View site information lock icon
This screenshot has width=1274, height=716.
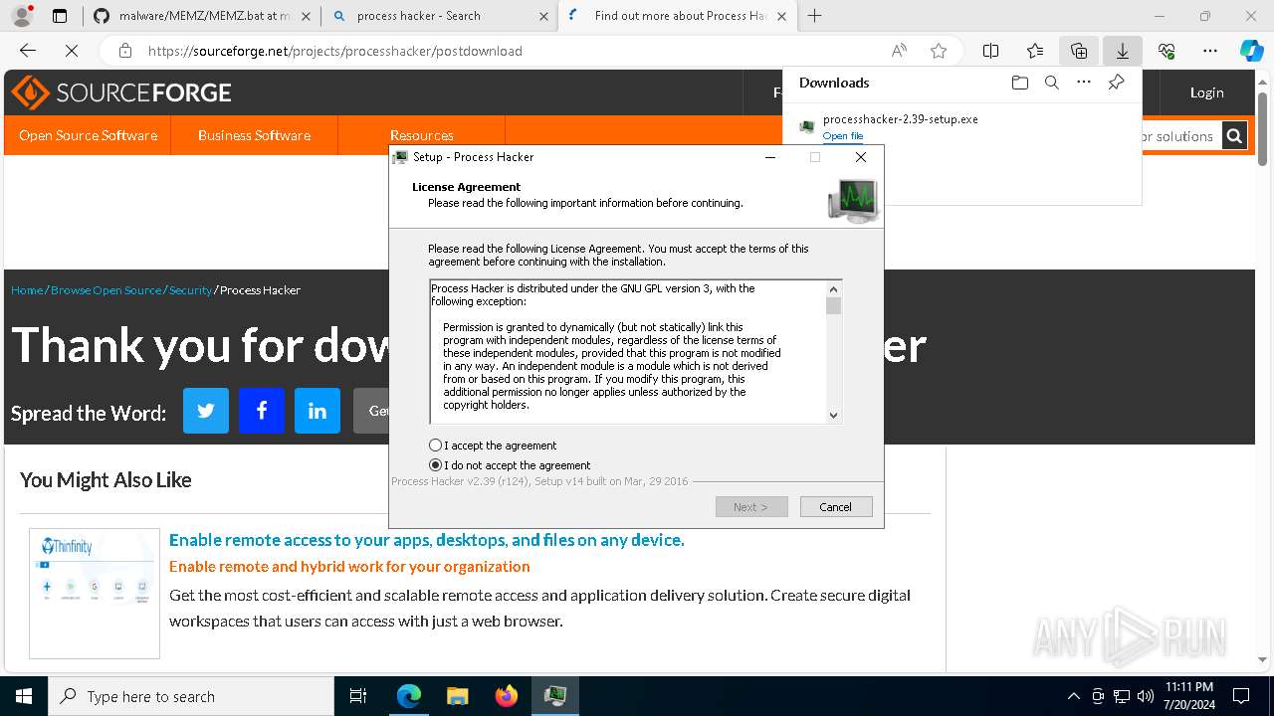(124, 51)
